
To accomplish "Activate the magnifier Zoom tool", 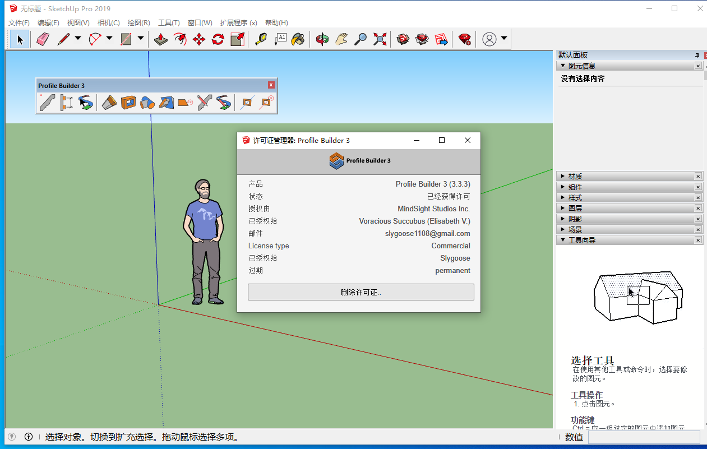I will pos(361,39).
